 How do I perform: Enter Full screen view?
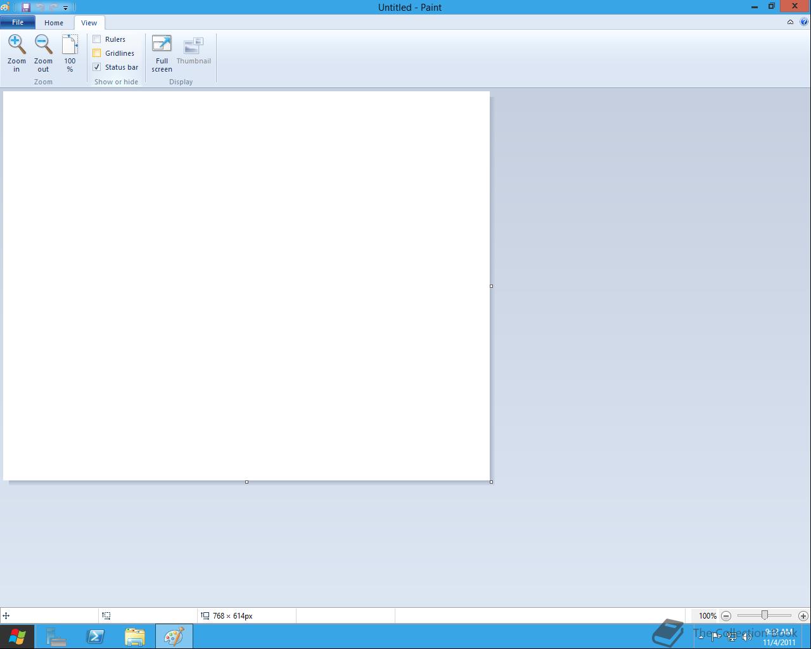coord(162,53)
